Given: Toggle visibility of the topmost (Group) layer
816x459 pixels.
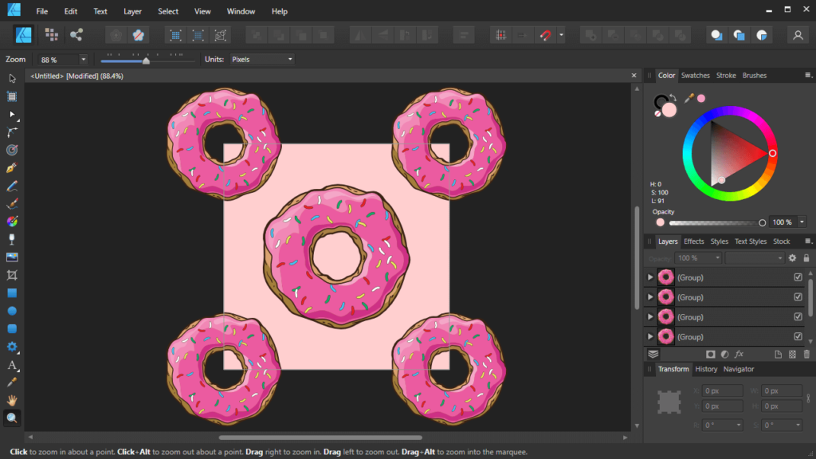Looking at the screenshot, I should [x=798, y=277].
